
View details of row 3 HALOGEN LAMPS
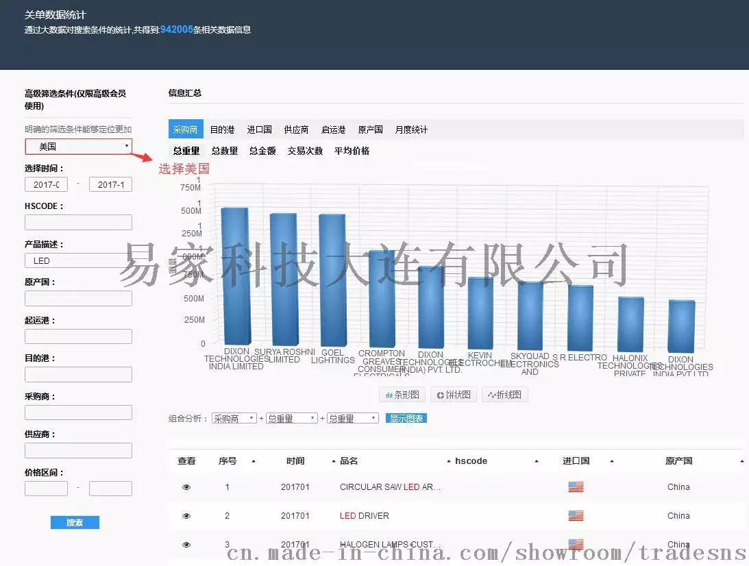pyautogui.click(x=186, y=545)
